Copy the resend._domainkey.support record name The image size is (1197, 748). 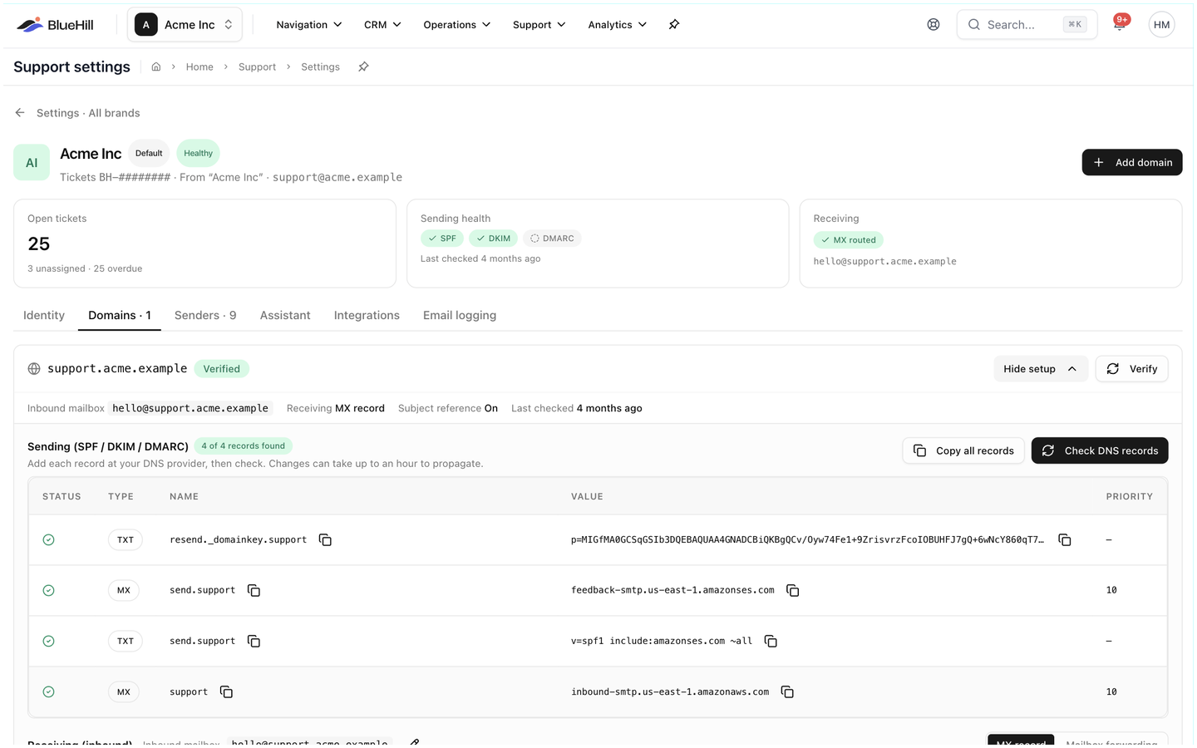[x=325, y=540]
